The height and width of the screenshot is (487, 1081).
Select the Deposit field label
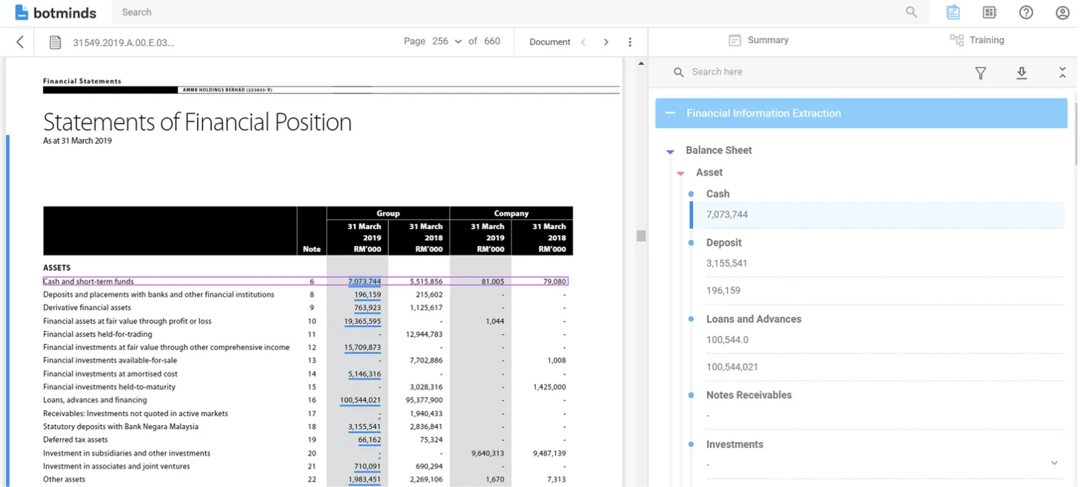[x=724, y=243]
